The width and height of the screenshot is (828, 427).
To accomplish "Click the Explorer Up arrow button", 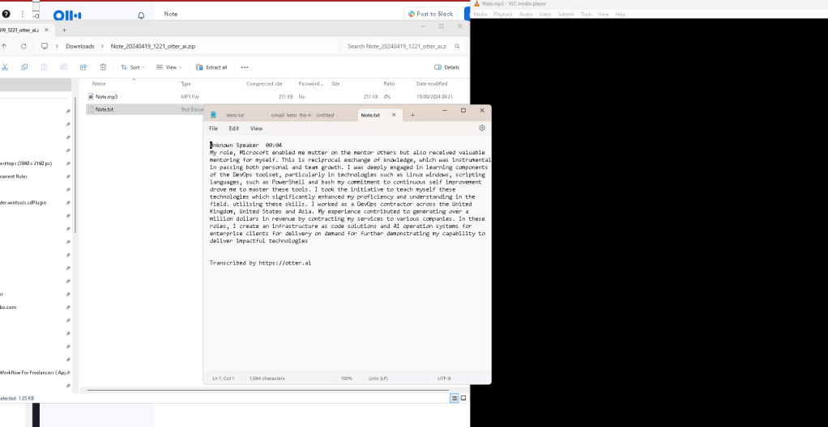I will [4, 46].
